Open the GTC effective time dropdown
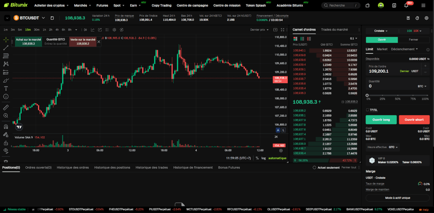Screen dimensions: 434x213 393,147
